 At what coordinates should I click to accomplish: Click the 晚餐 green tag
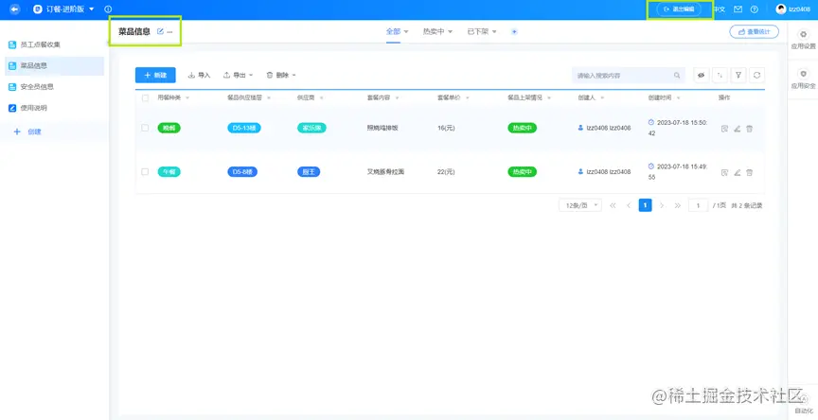click(x=169, y=128)
